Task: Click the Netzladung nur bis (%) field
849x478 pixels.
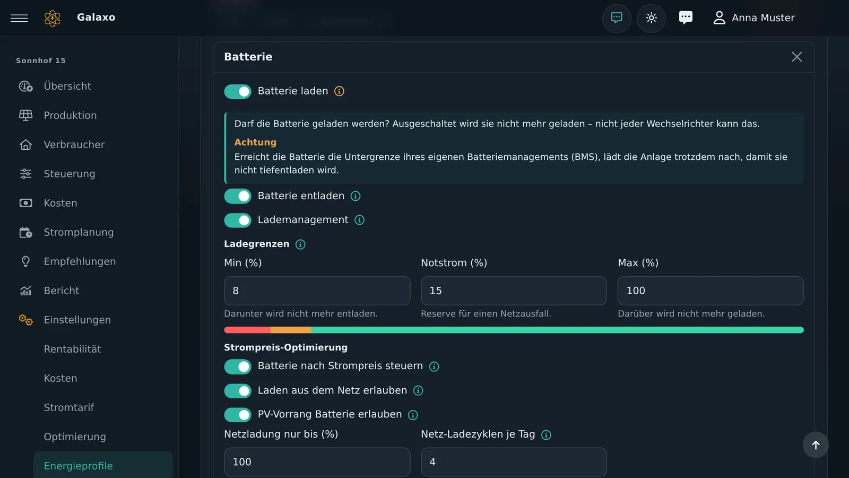Action: click(317, 462)
